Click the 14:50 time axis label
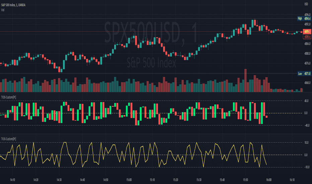 (x=106, y=180)
